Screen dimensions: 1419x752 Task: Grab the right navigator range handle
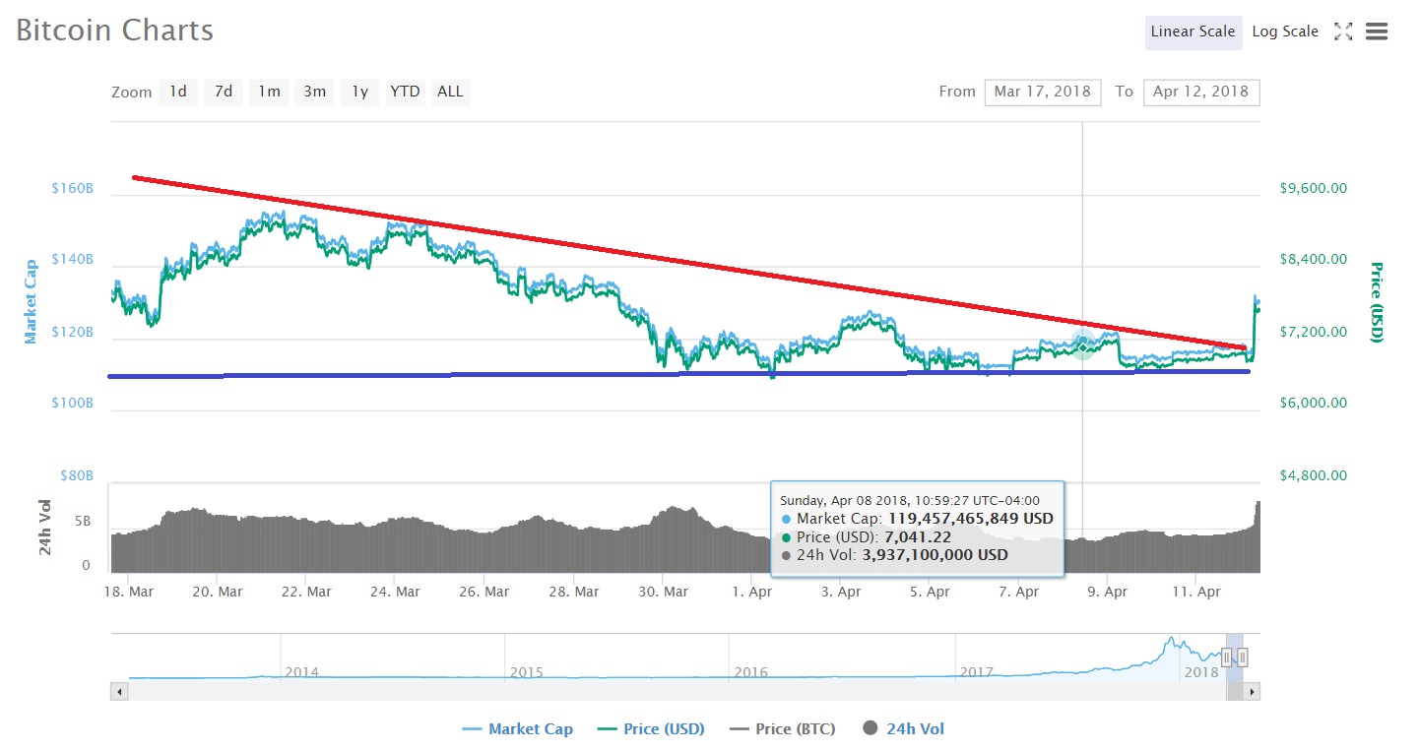[1244, 658]
